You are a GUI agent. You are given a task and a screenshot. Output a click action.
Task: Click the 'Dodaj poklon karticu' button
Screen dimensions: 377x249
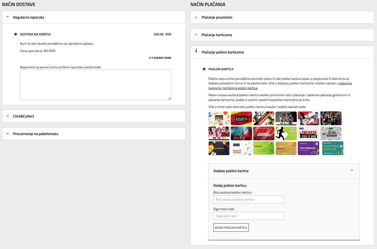click(231, 228)
